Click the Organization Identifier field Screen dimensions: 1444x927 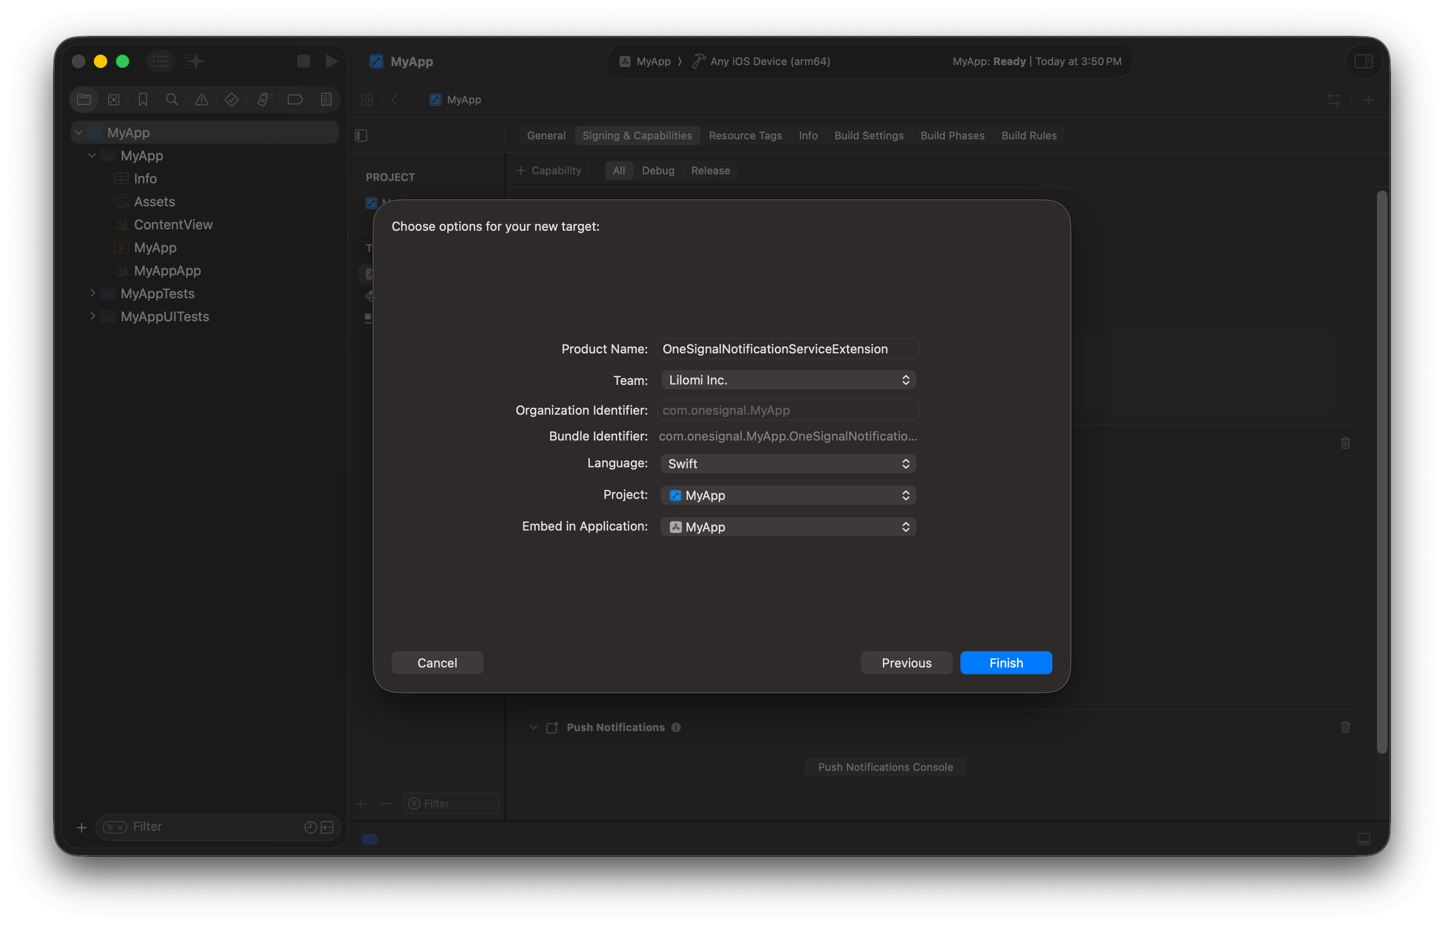tap(788, 410)
